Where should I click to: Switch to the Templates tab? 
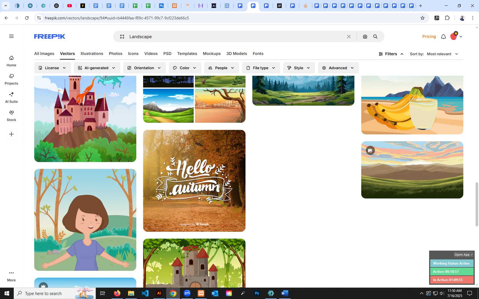187,54
